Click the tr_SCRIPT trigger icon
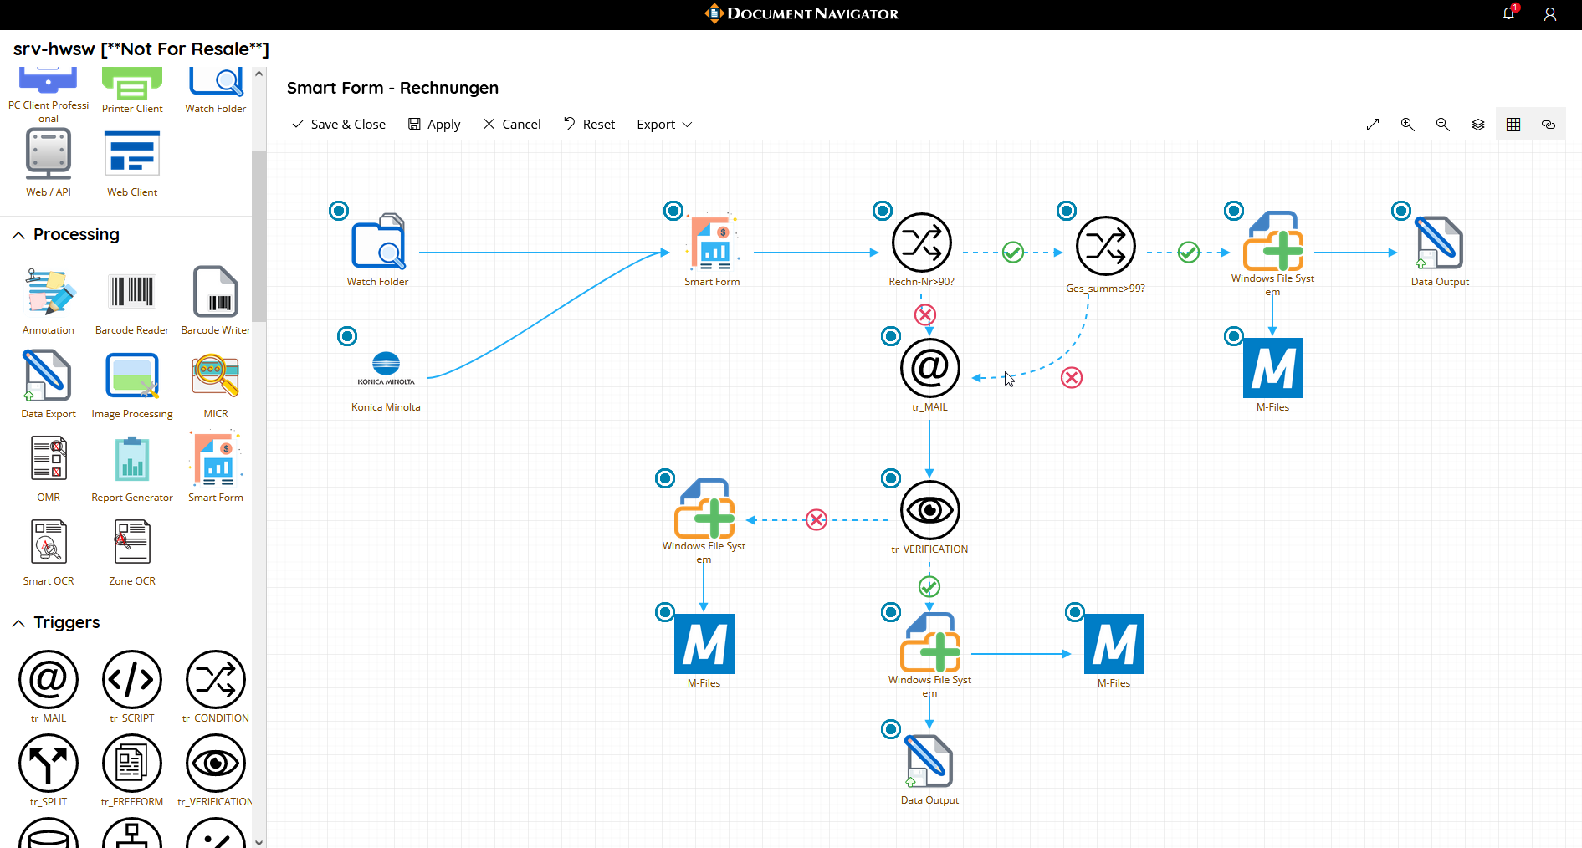This screenshot has width=1582, height=848. pyautogui.click(x=132, y=680)
